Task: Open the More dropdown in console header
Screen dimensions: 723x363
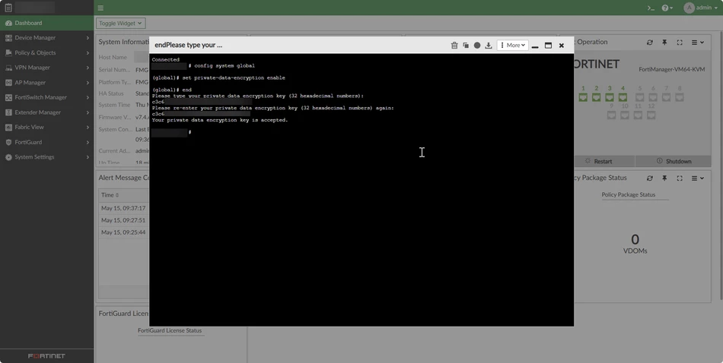Action: click(513, 45)
